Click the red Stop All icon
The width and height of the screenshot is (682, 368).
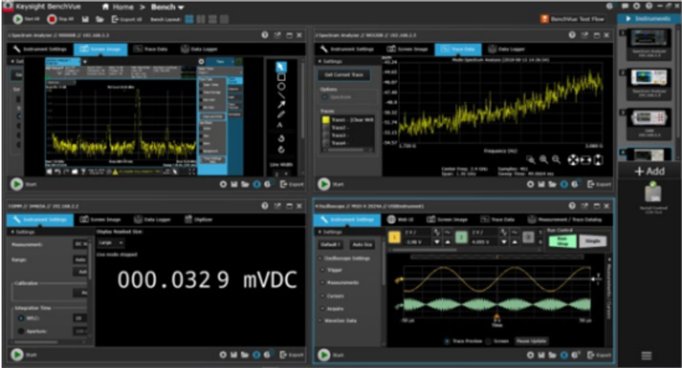(52, 19)
